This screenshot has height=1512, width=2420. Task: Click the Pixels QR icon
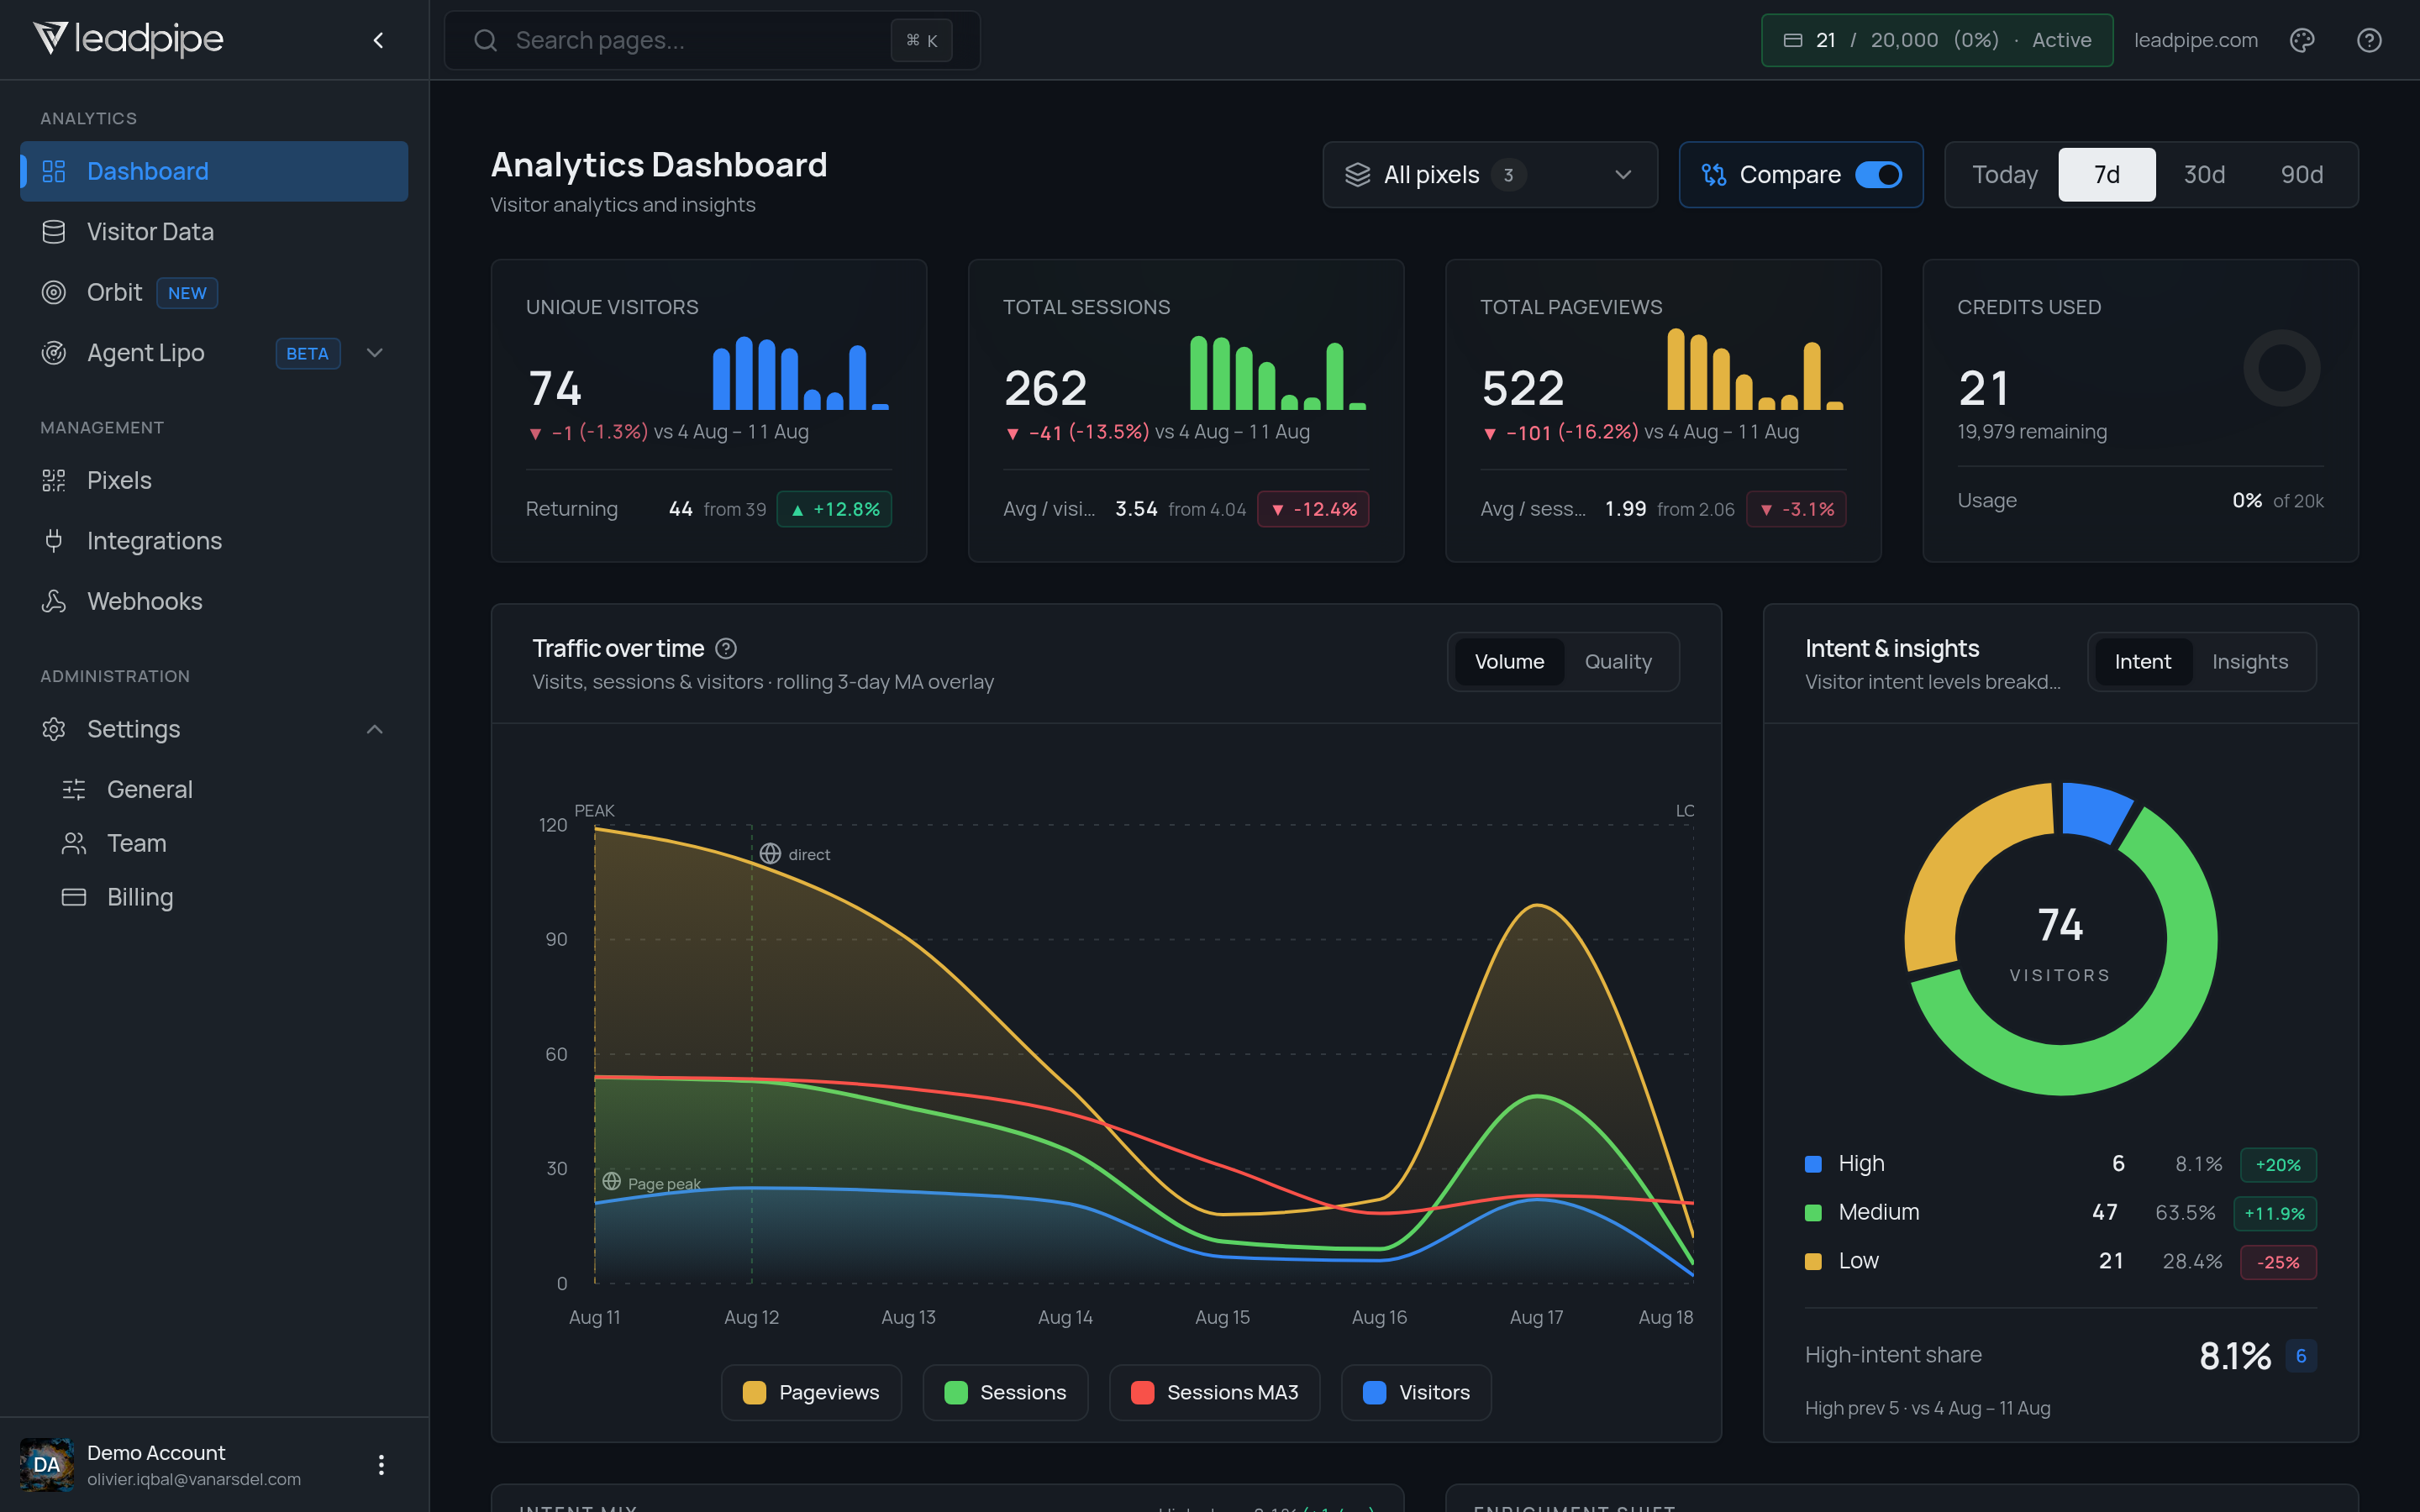click(x=54, y=480)
